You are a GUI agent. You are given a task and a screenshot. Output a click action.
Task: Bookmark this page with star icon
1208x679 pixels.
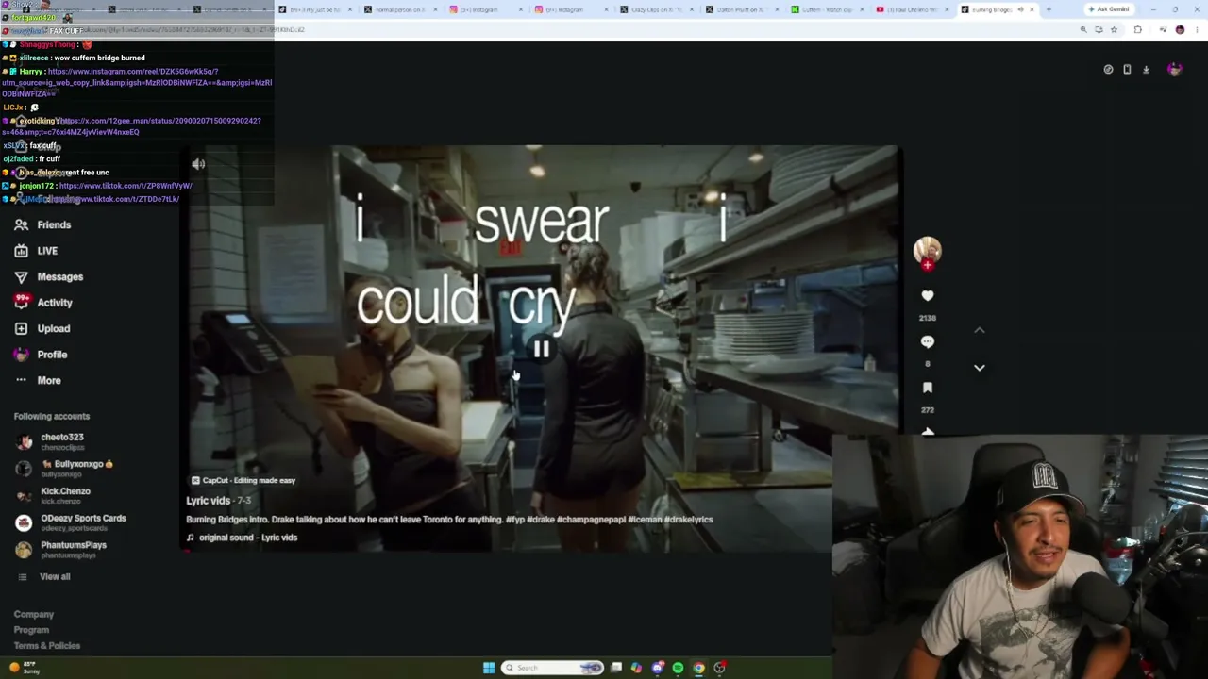click(x=1114, y=30)
